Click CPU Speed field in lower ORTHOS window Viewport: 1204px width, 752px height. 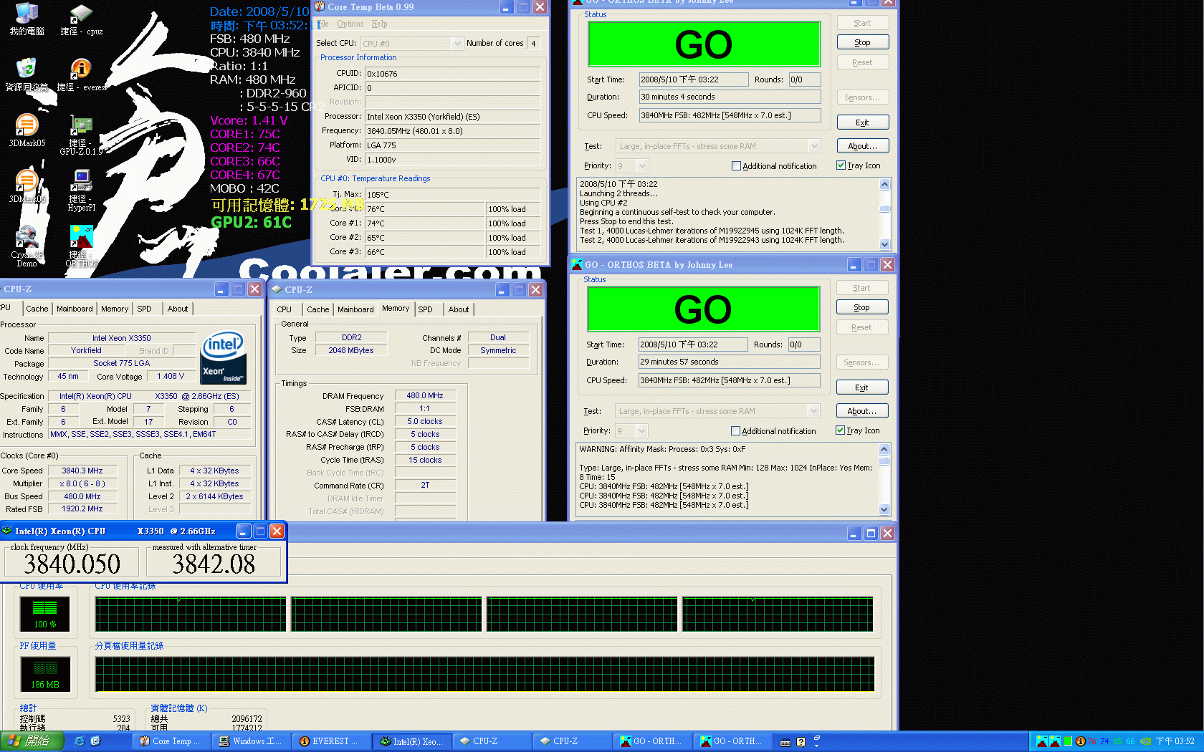(x=730, y=380)
